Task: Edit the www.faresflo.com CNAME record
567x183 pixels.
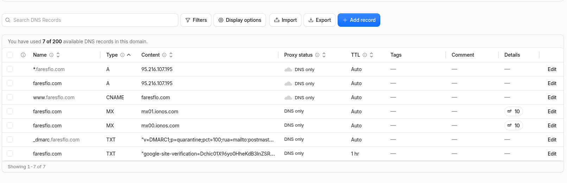Action: tap(552, 97)
